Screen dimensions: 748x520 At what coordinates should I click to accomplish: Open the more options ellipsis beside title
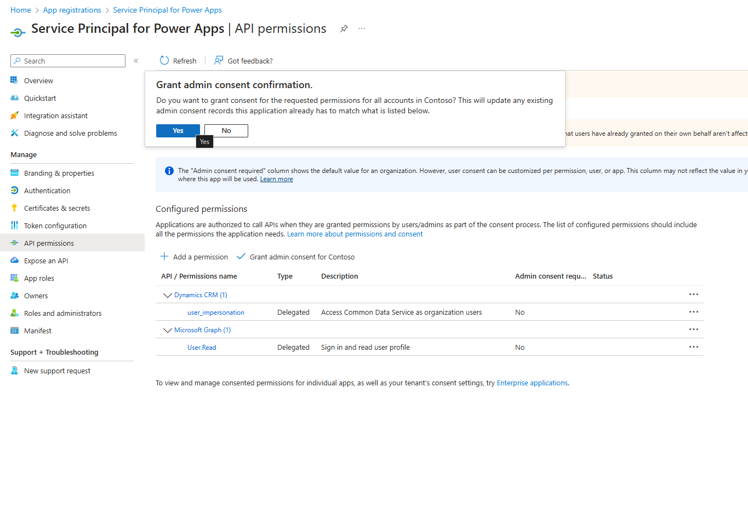pos(362,28)
